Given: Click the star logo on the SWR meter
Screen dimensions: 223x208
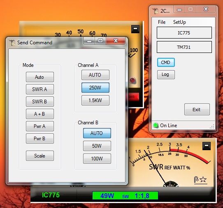Looking at the screenshot, I should coord(201,180).
